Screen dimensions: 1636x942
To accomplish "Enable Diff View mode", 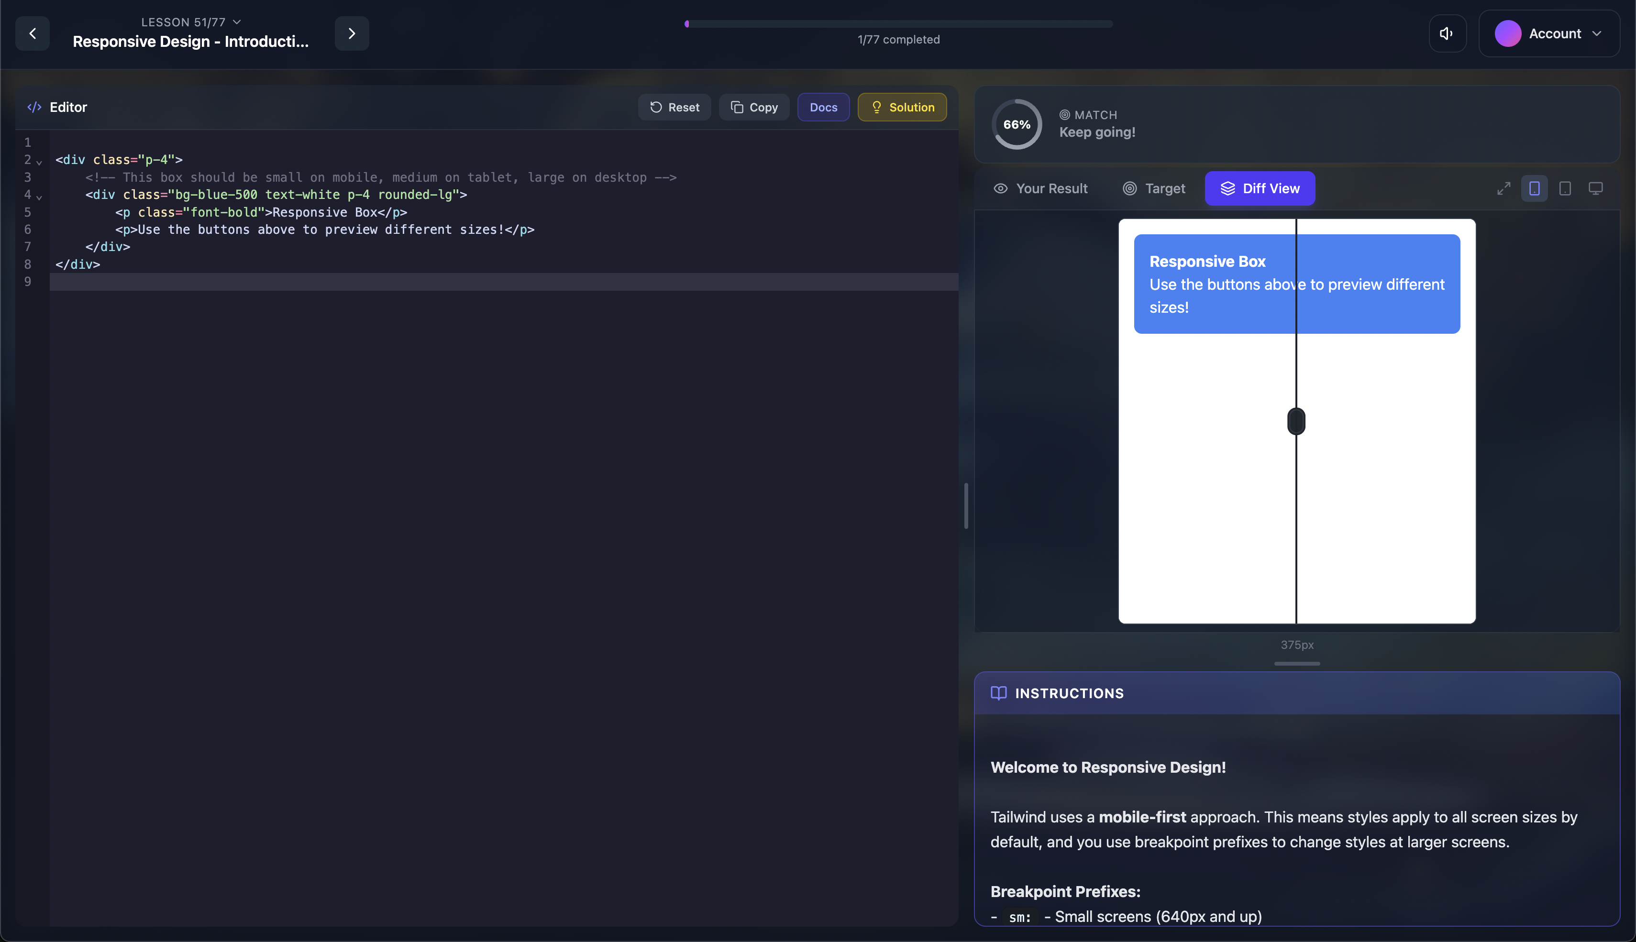I will (1260, 188).
